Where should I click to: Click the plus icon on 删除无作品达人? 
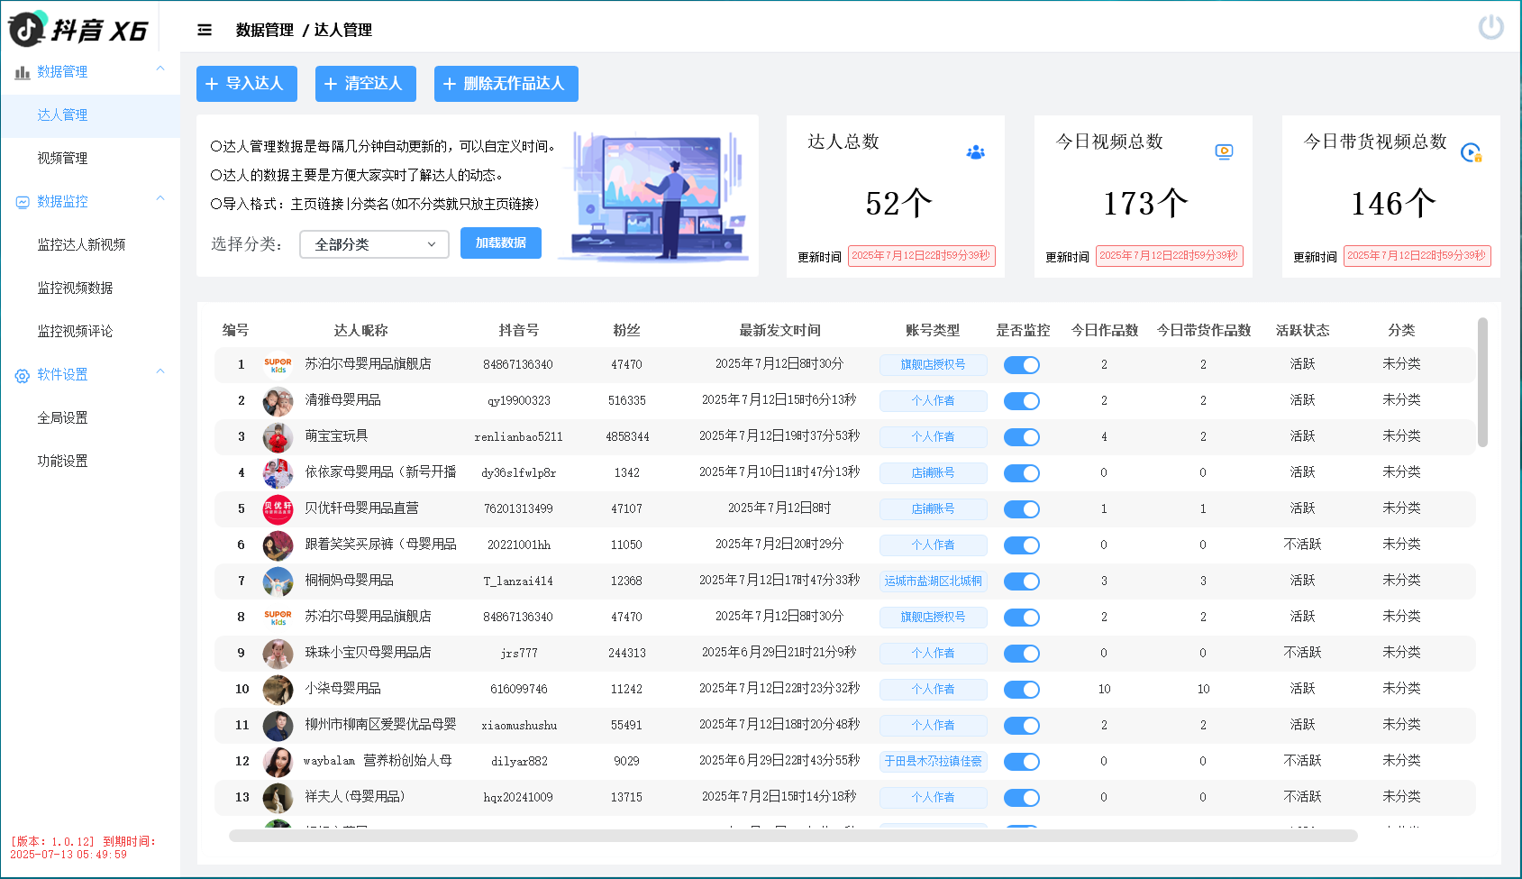(x=450, y=84)
